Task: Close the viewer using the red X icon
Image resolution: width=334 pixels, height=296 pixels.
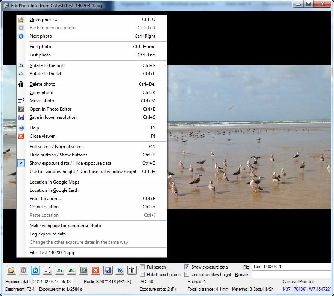Action: [96, 270]
